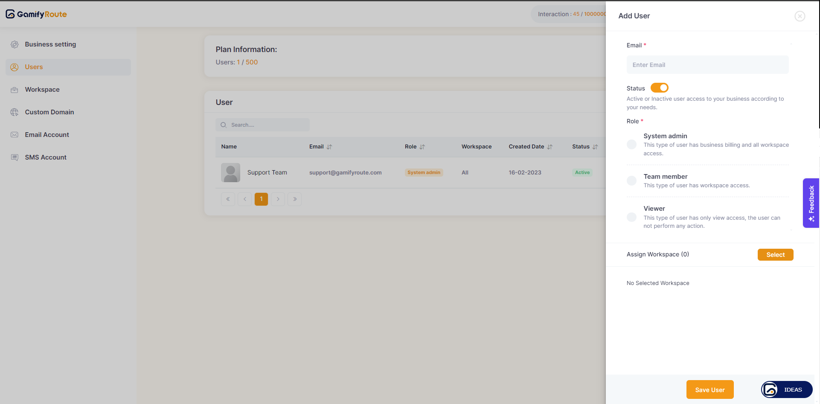
Task: Choose the Viewer role option
Action: tap(631, 217)
